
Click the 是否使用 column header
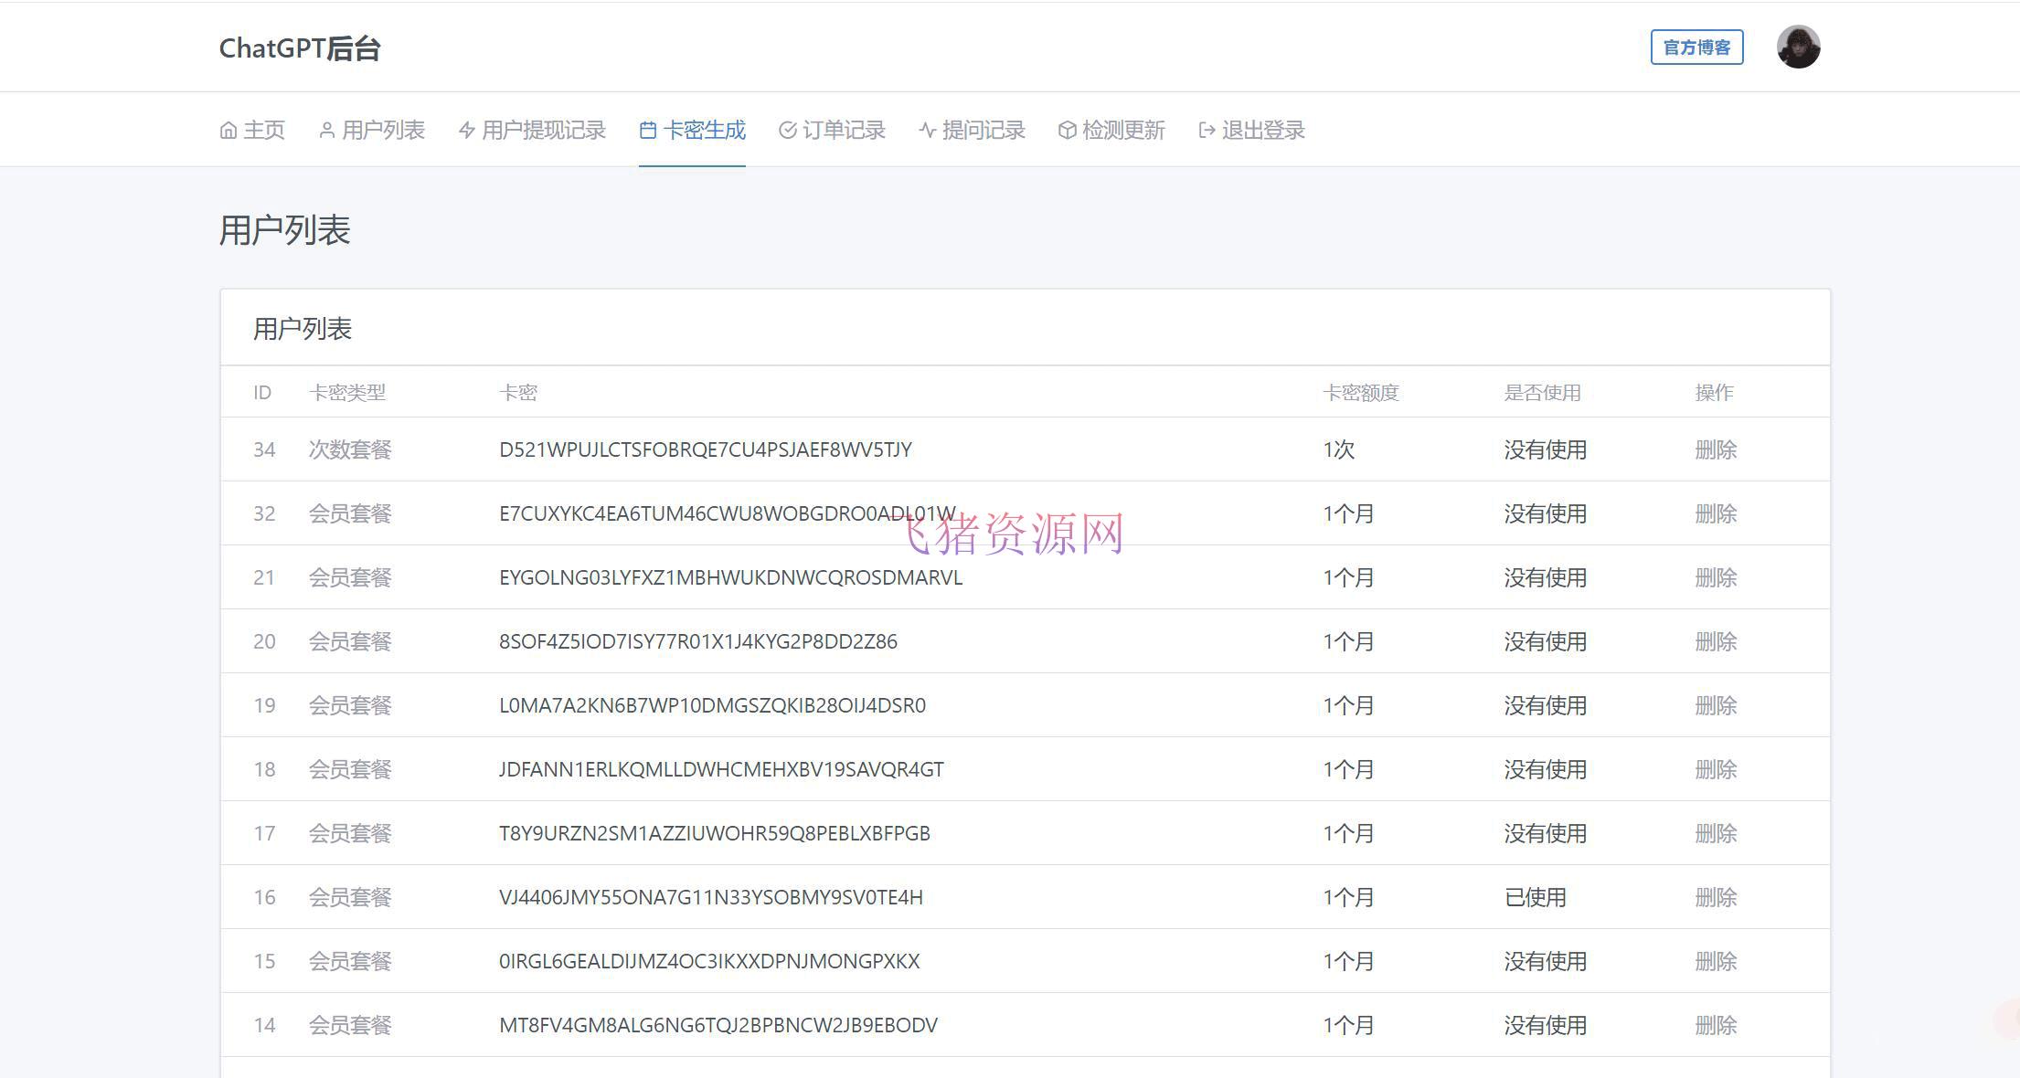point(1543,393)
